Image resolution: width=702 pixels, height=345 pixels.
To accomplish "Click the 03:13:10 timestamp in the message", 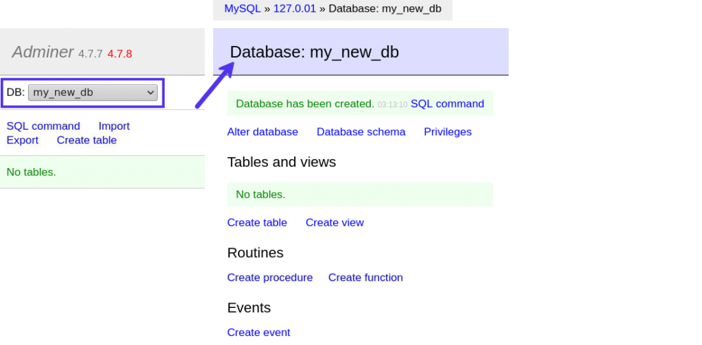I will pos(392,105).
